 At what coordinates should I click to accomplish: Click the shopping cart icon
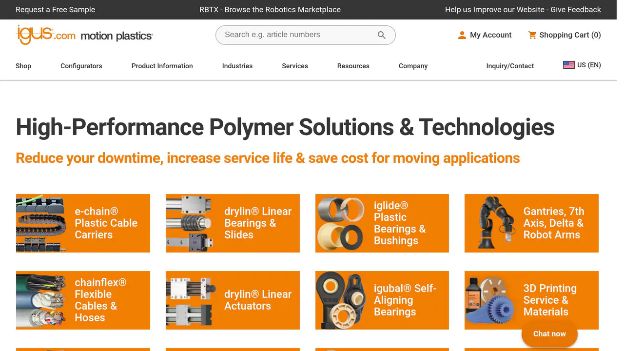[532, 35]
